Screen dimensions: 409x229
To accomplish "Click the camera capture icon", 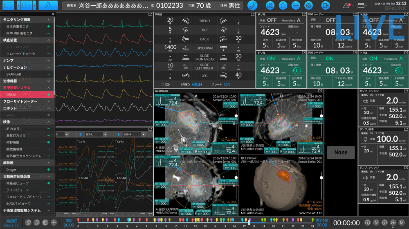I will click(x=270, y=5).
